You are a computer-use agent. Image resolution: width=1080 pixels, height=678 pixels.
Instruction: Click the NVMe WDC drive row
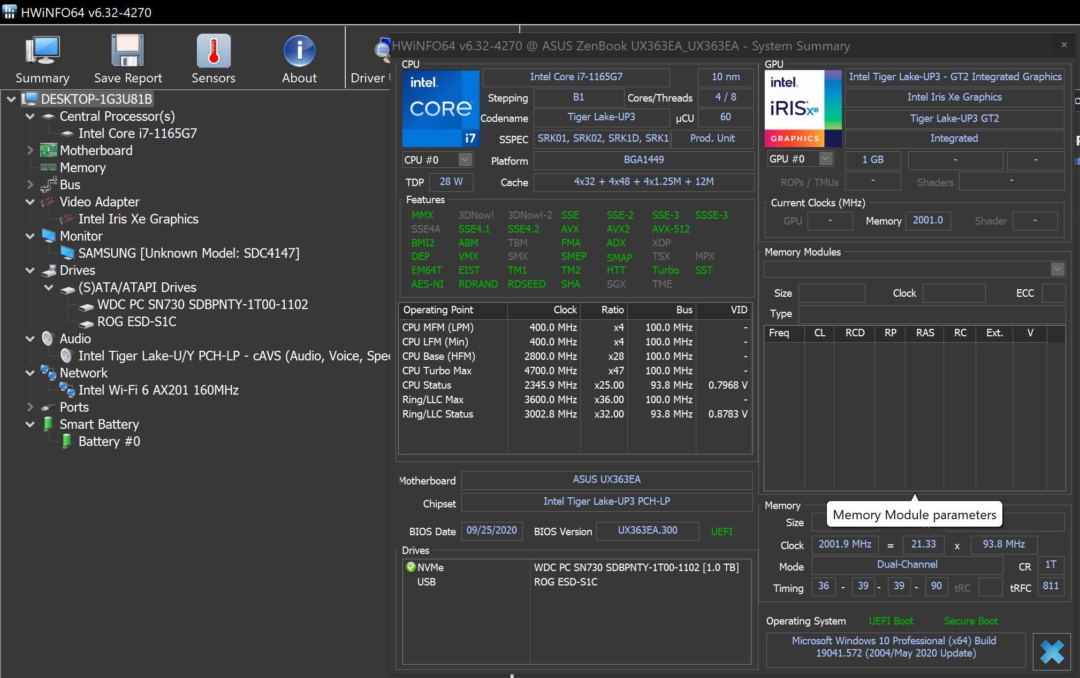[x=576, y=567]
